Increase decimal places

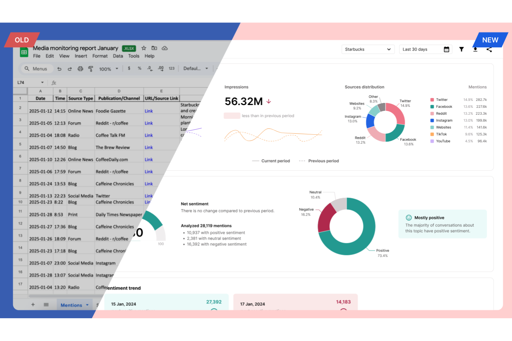pos(161,68)
